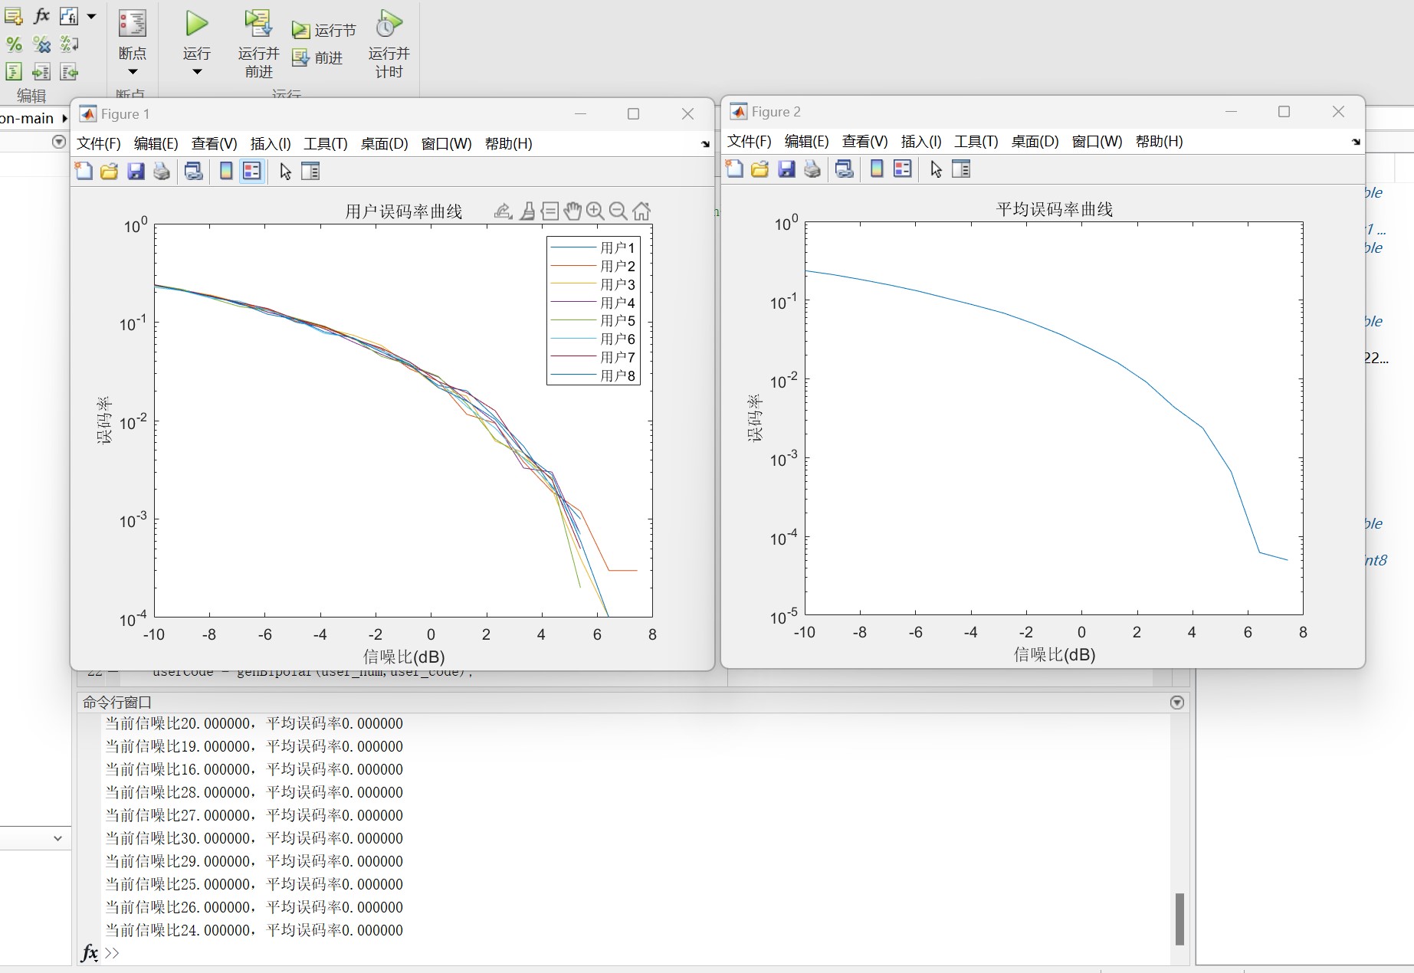This screenshot has width=1414, height=973.
Task: Click Open File icon in Figure 1 toolbar
Action: [x=110, y=171]
